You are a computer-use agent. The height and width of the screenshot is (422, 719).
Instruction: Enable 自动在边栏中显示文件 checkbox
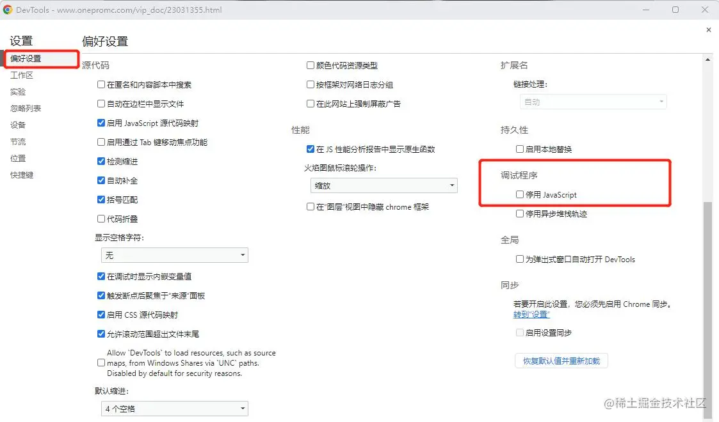pyautogui.click(x=101, y=104)
